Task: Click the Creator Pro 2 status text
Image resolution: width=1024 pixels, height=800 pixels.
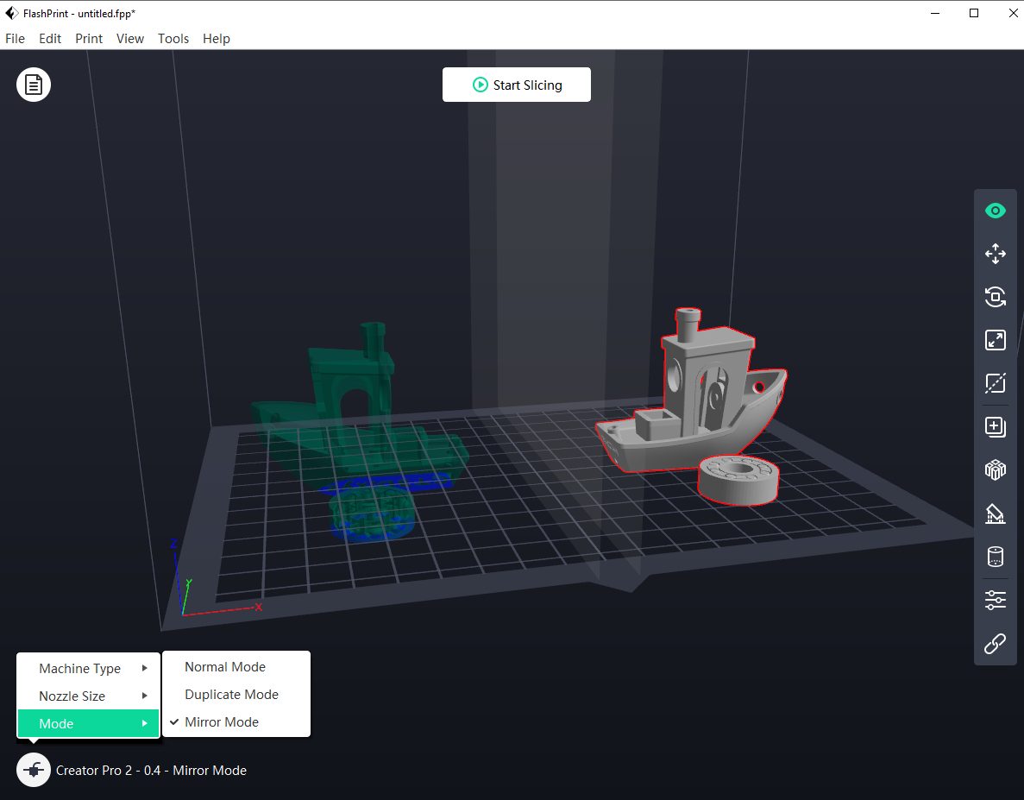Action: coord(151,771)
